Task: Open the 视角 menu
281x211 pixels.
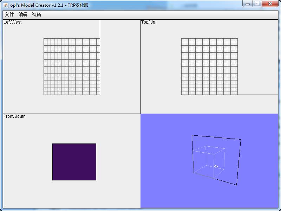Action: (x=37, y=14)
